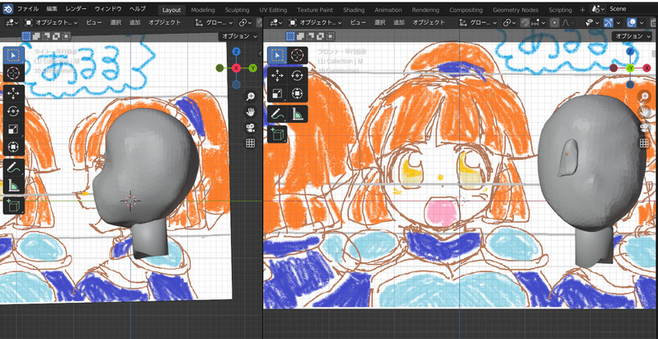Toggle Show Gizmo button in the Front Orthographic header
Image resolution: width=658 pixels, height=339 pixels.
tap(608, 22)
